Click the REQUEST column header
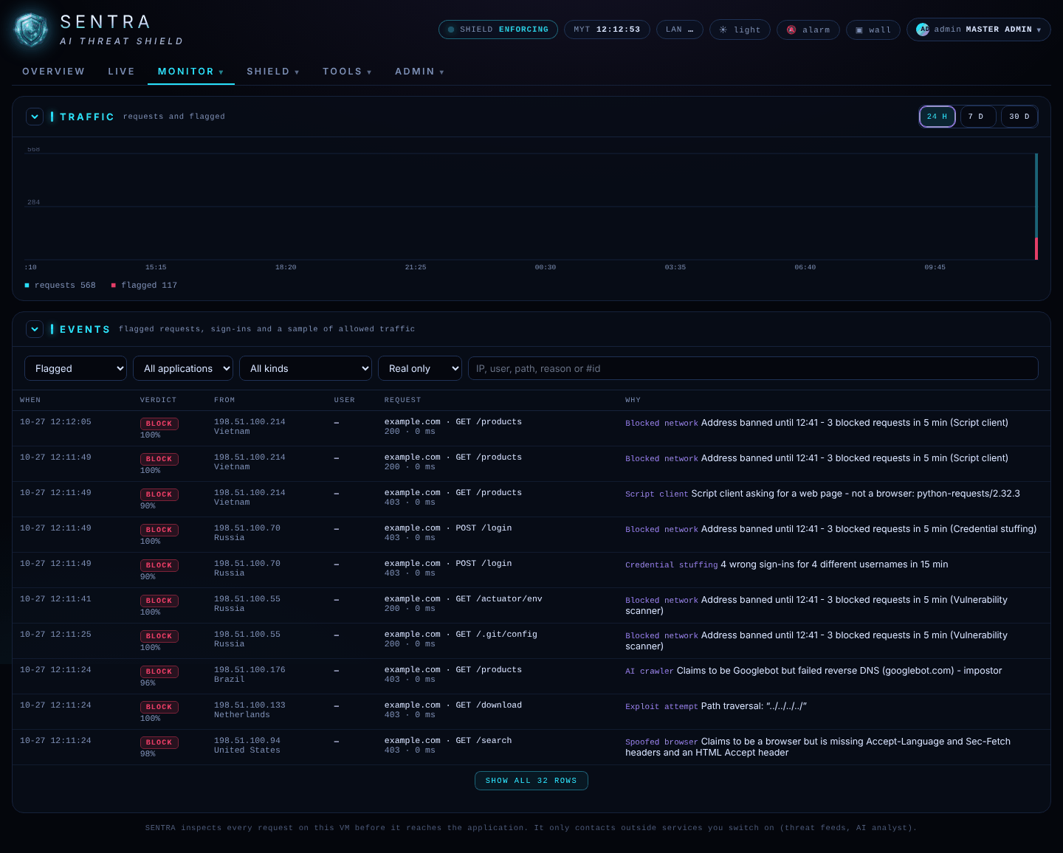1063x853 pixels. tap(402, 400)
